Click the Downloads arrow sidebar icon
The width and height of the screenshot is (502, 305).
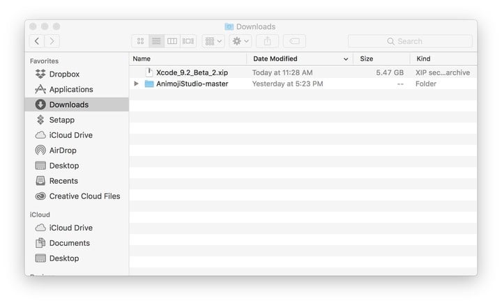40,104
